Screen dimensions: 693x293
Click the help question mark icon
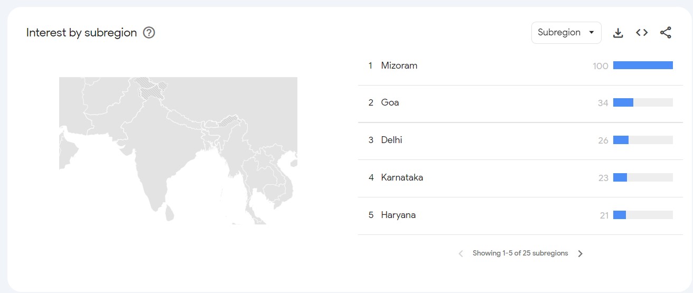[x=149, y=33]
